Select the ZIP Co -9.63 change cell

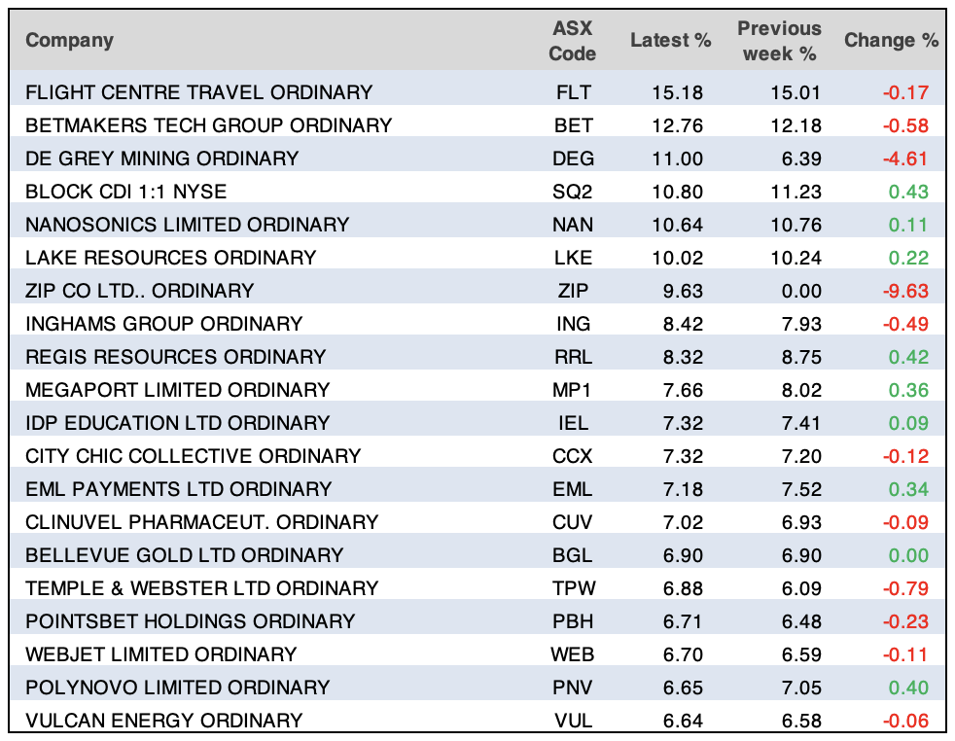point(904,291)
